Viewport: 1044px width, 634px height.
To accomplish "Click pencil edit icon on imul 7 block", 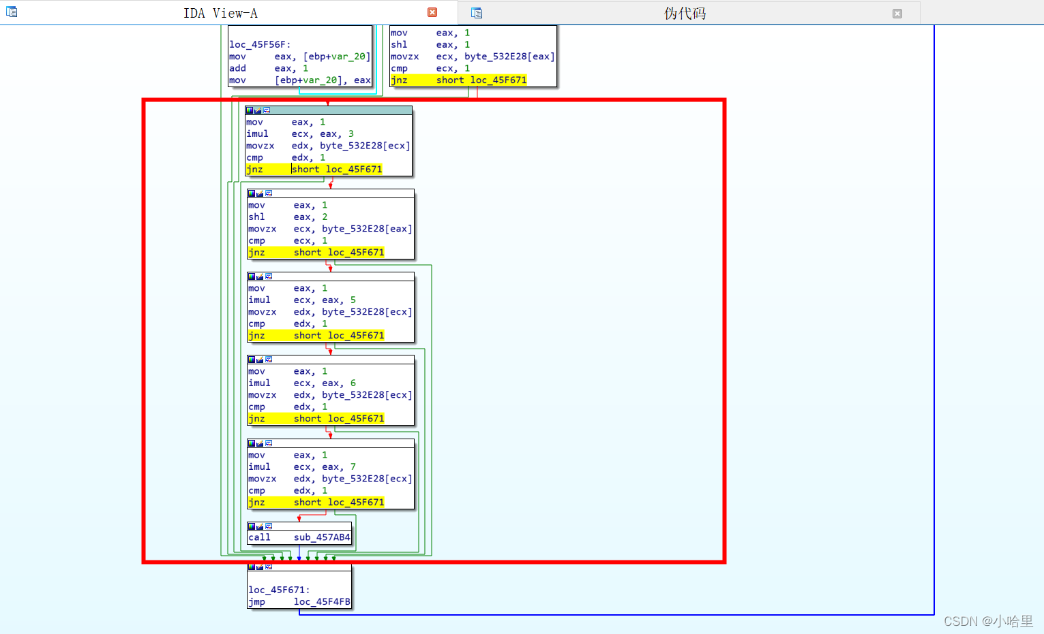I will (260, 443).
